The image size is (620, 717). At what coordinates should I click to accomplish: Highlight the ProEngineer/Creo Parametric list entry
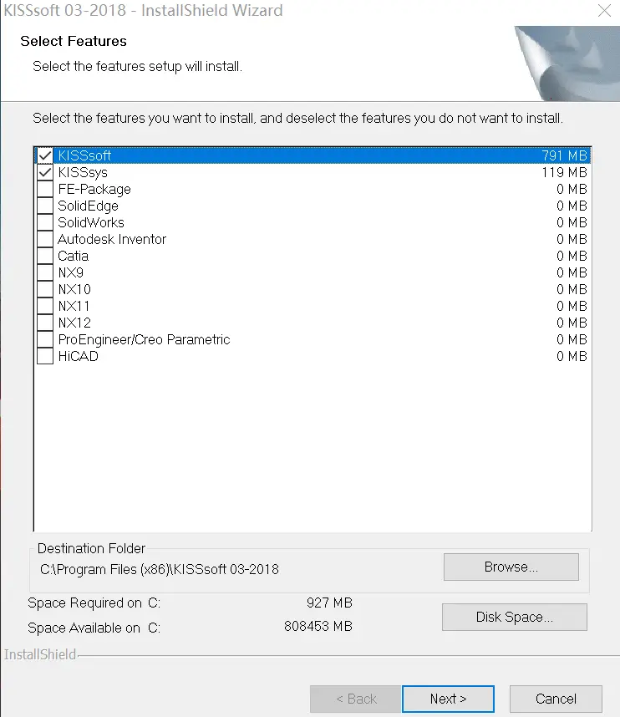(143, 339)
